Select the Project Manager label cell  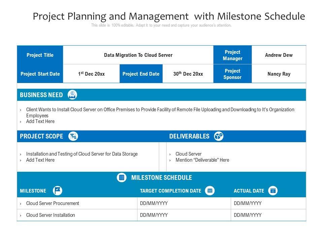[x=232, y=55]
